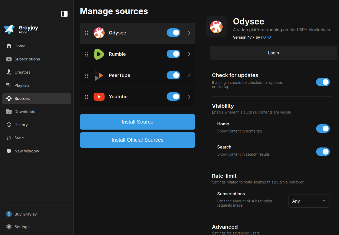Click the History clock icon
The width and height of the screenshot is (339, 235).
pyautogui.click(x=9, y=125)
